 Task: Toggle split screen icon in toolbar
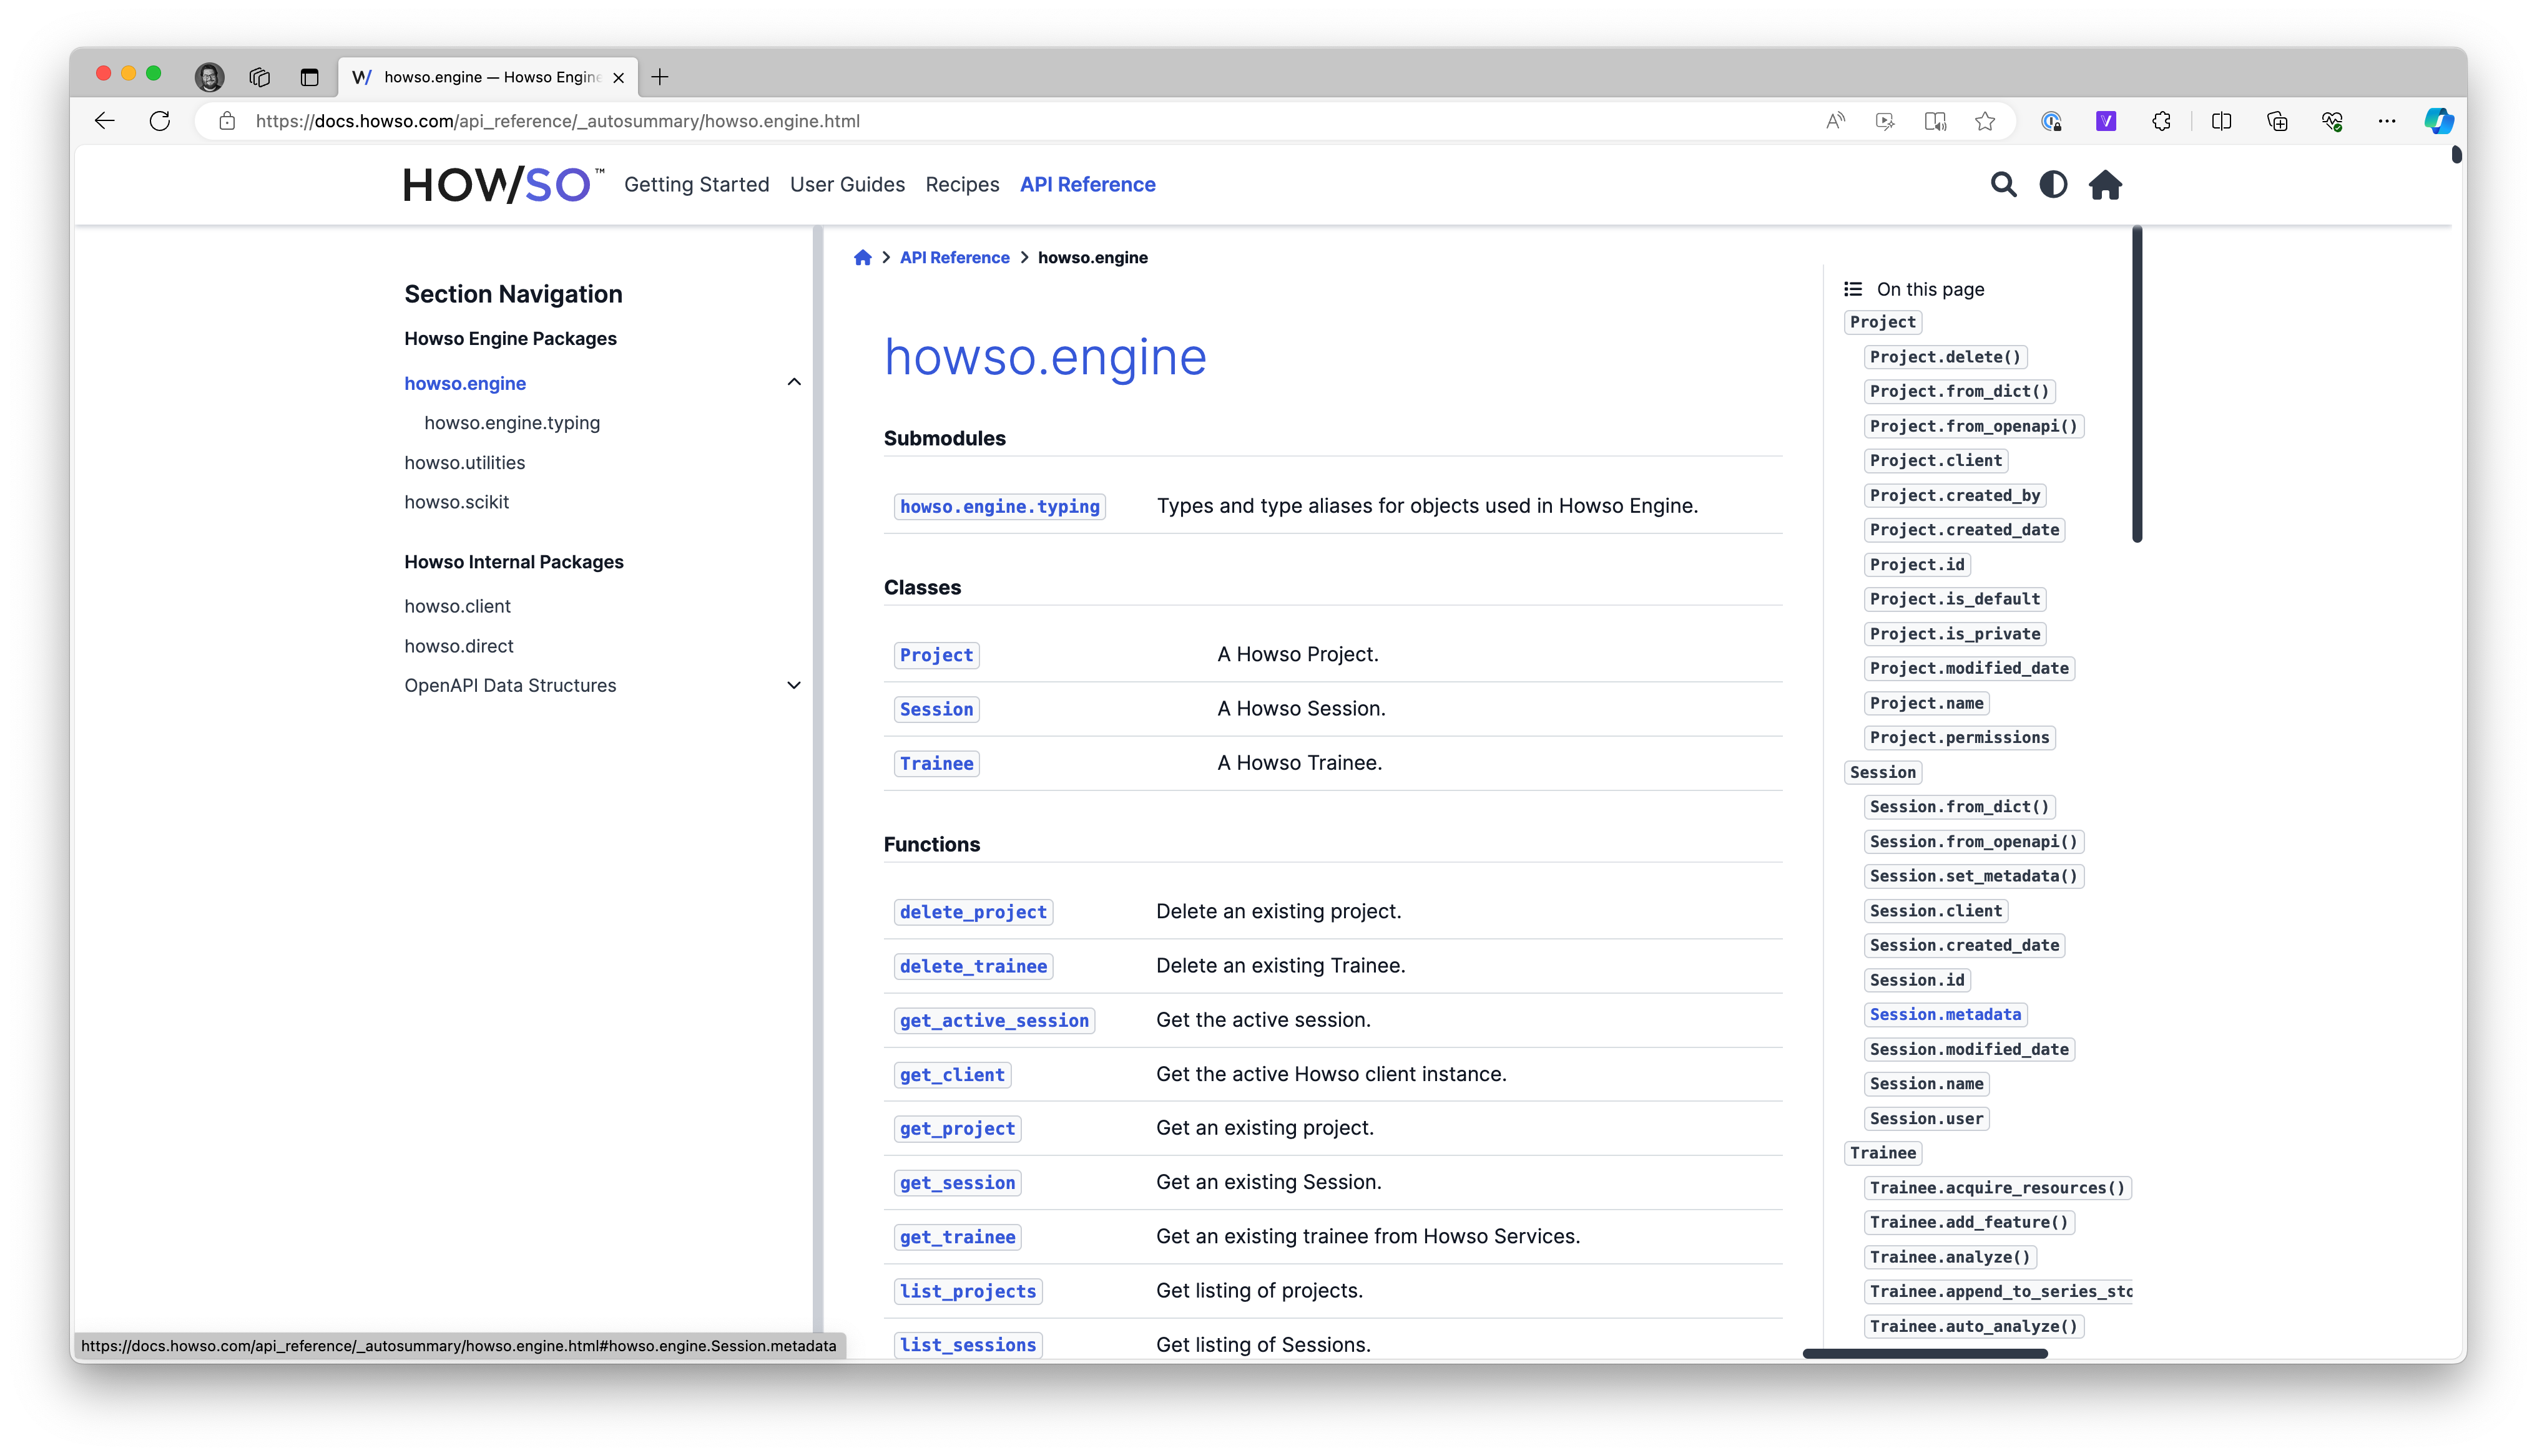coord(2221,121)
